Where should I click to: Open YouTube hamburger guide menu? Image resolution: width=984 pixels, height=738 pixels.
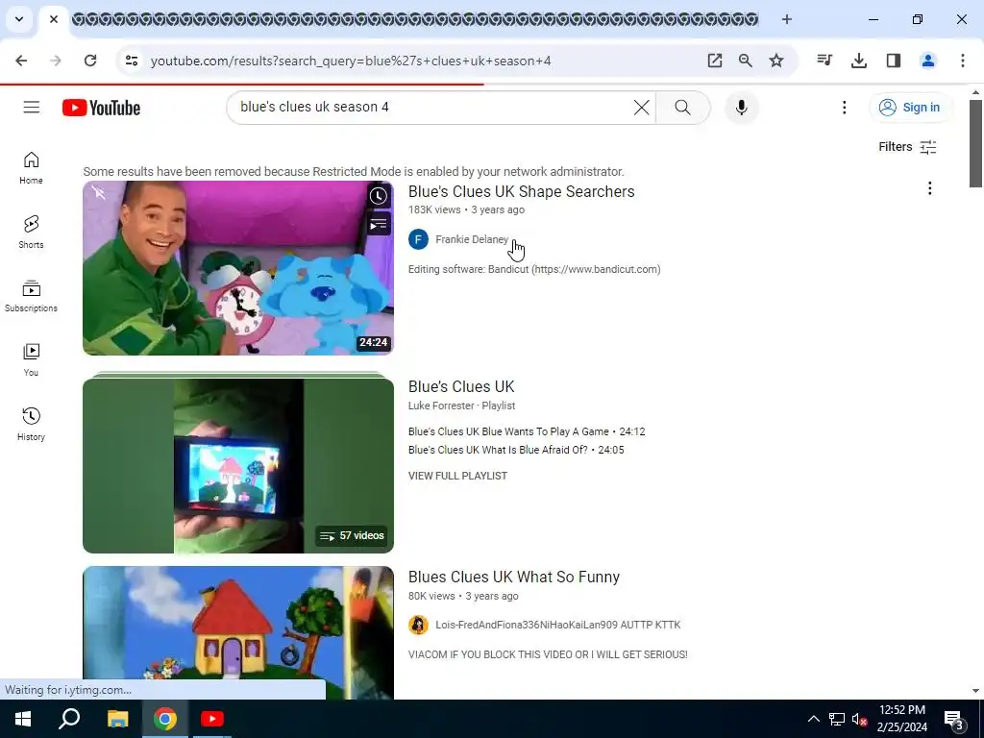click(x=32, y=108)
